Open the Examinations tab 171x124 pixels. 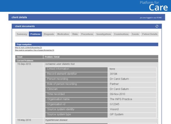[x=121, y=34]
